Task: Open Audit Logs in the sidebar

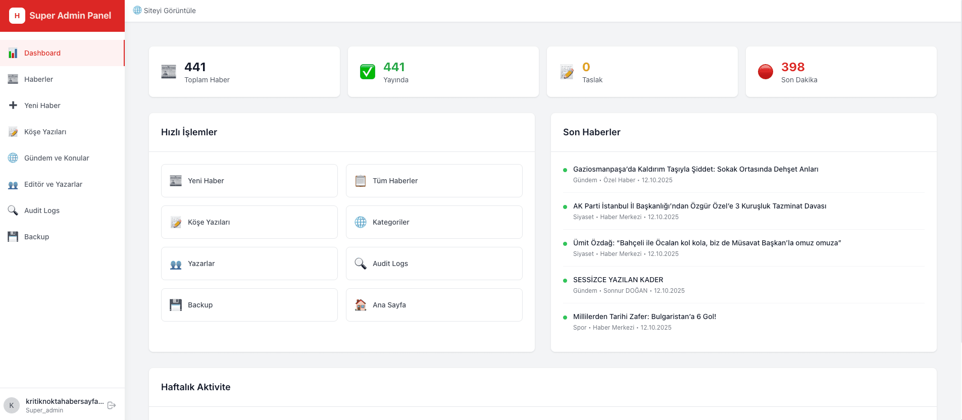Action: [62, 211]
